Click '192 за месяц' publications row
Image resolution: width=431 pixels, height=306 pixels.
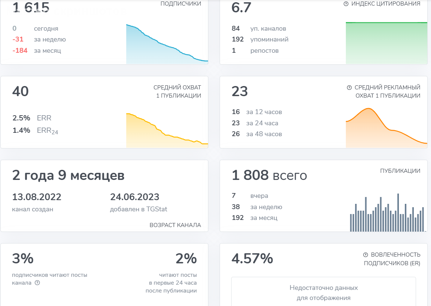tap(255, 218)
